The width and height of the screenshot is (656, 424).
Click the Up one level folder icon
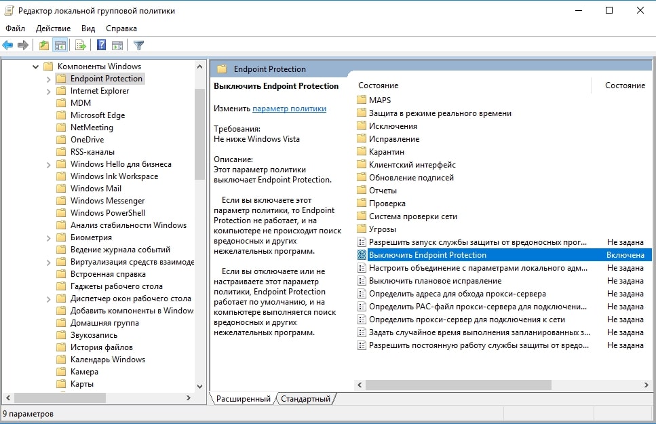point(44,45)
